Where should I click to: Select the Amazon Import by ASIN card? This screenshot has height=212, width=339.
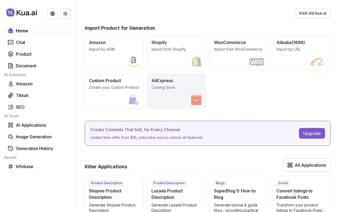[x=114, y=53]
